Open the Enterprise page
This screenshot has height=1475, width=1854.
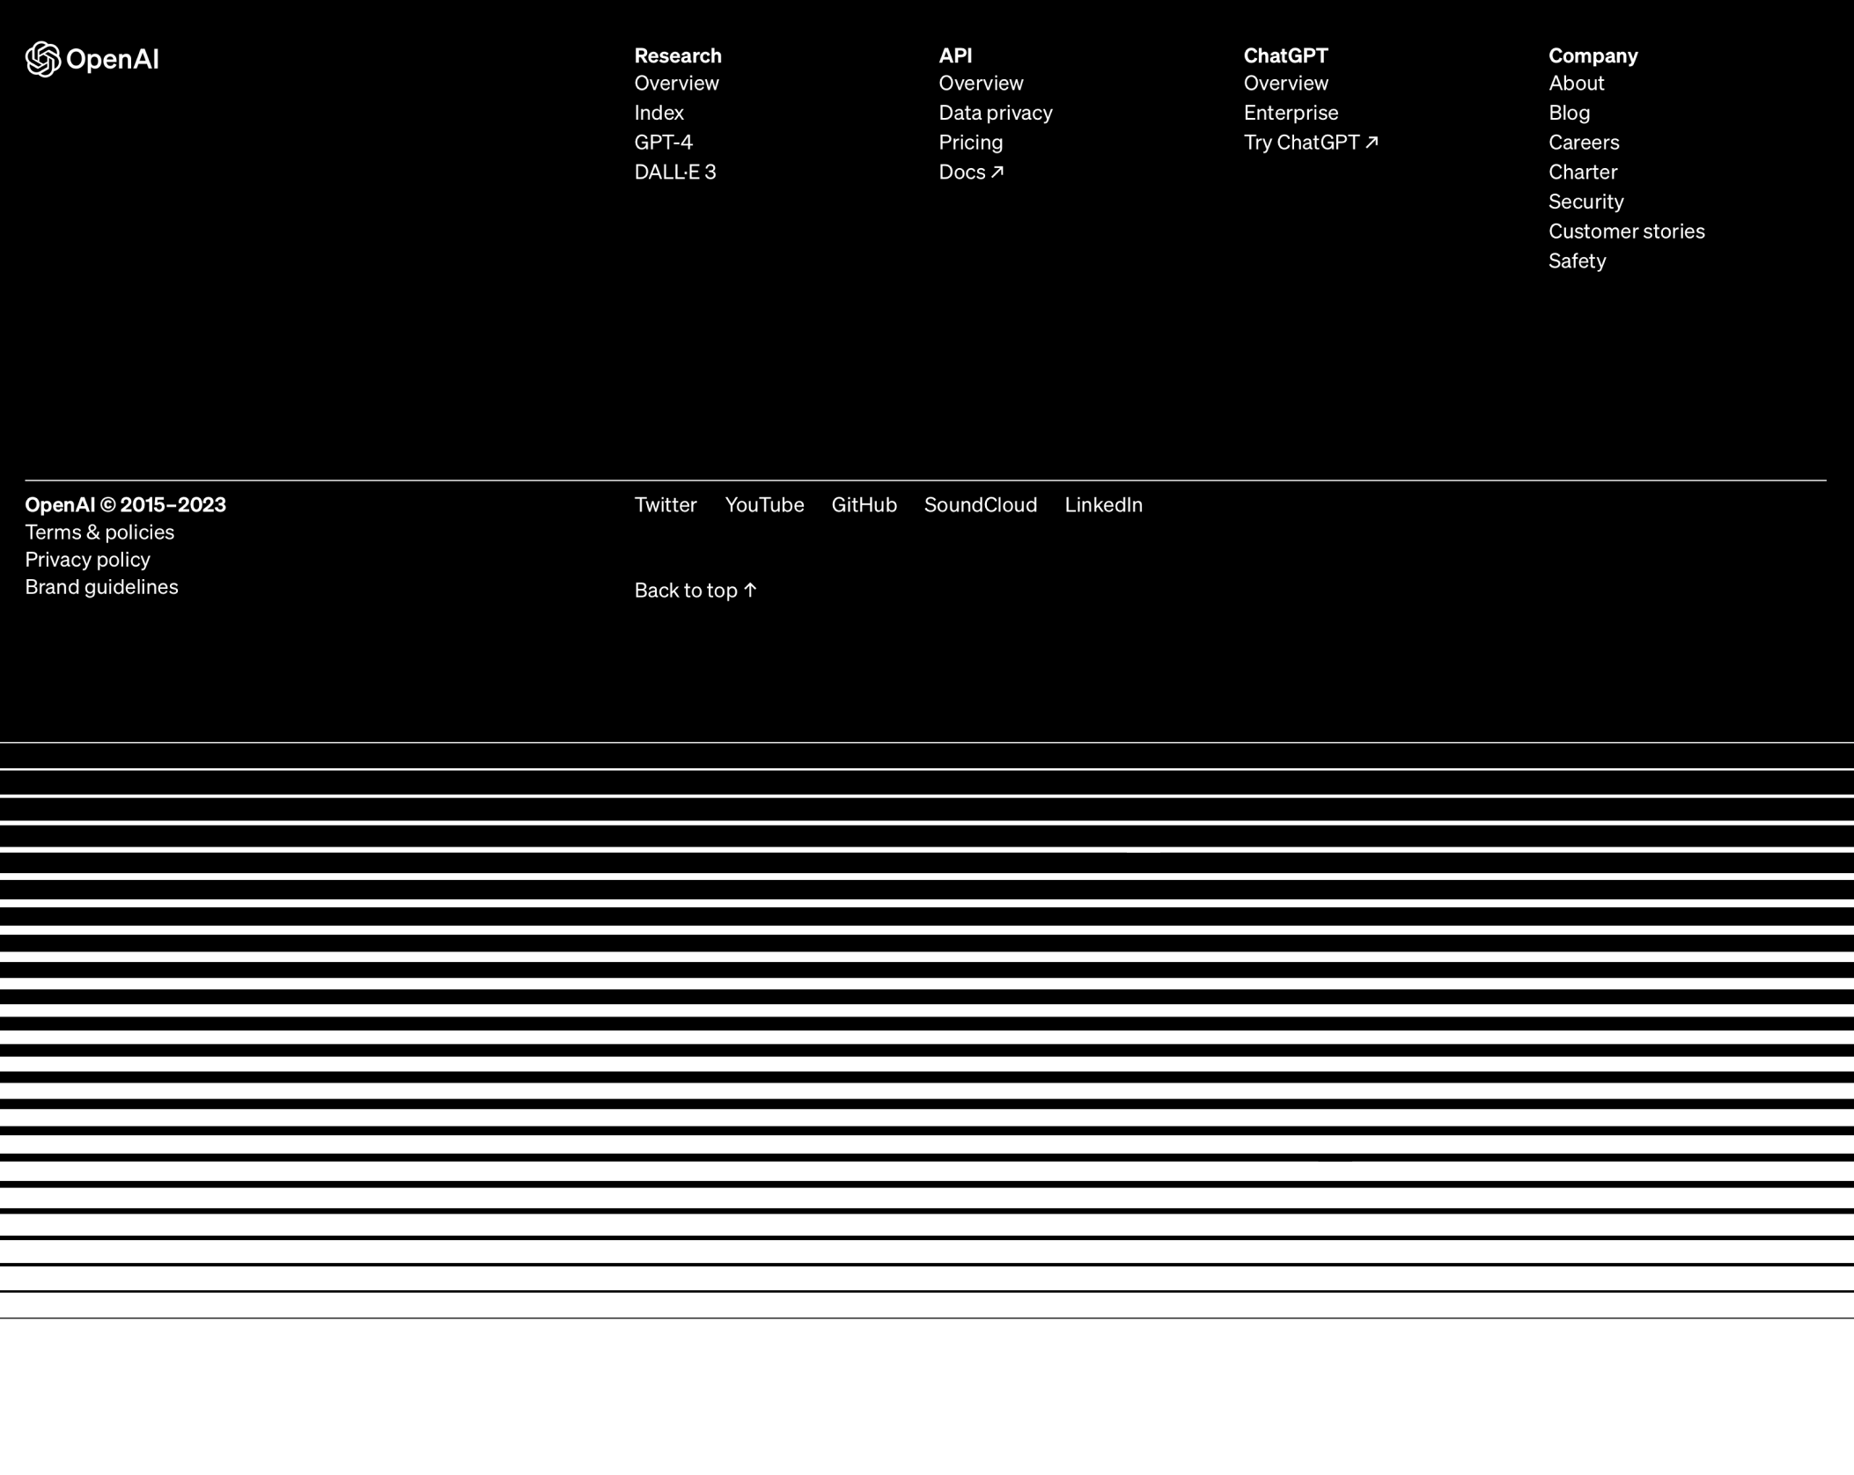1290,113
